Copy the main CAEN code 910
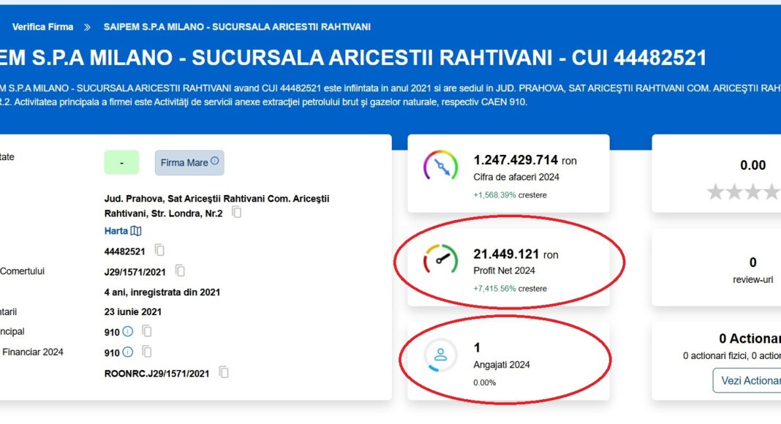 pos(147,331)
